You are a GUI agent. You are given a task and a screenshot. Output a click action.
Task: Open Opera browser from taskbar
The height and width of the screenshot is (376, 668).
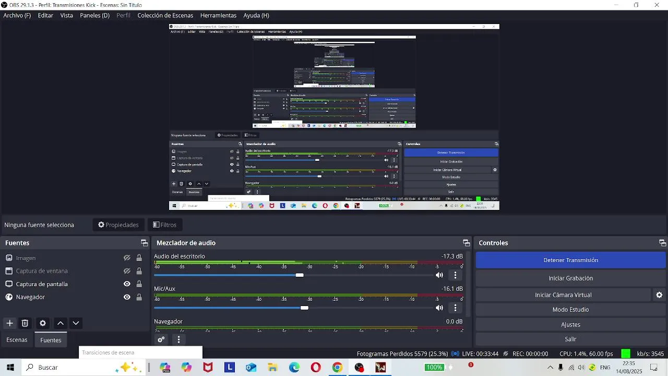[x=316, y=368]
